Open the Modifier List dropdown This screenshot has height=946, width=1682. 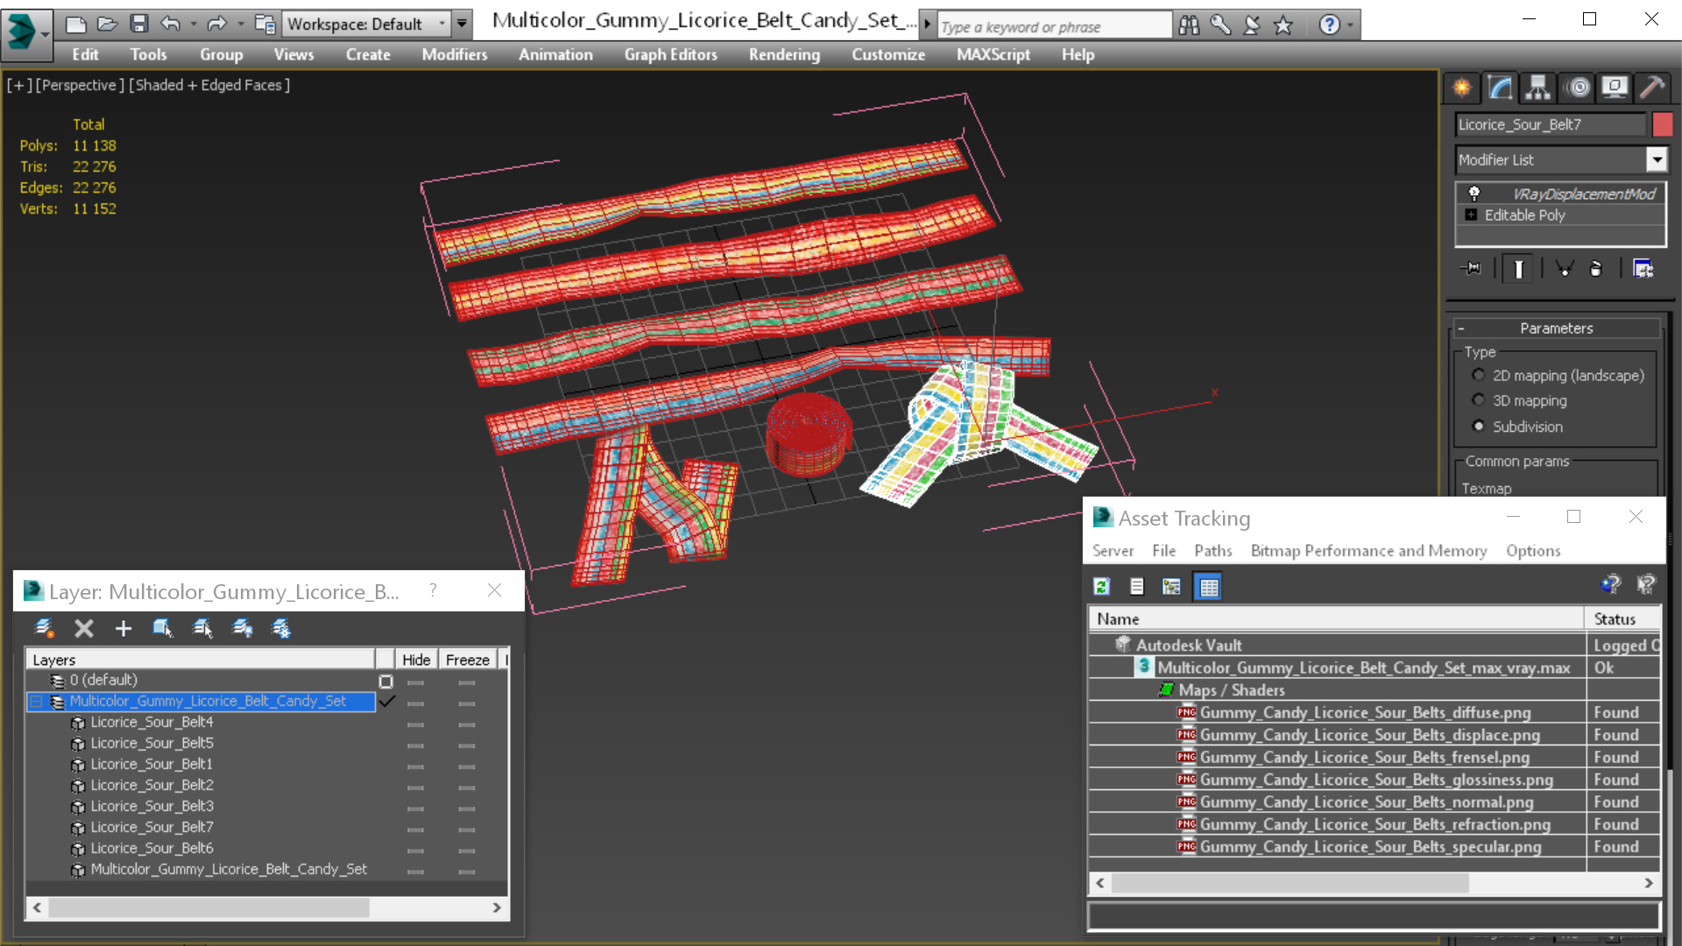1656,159
